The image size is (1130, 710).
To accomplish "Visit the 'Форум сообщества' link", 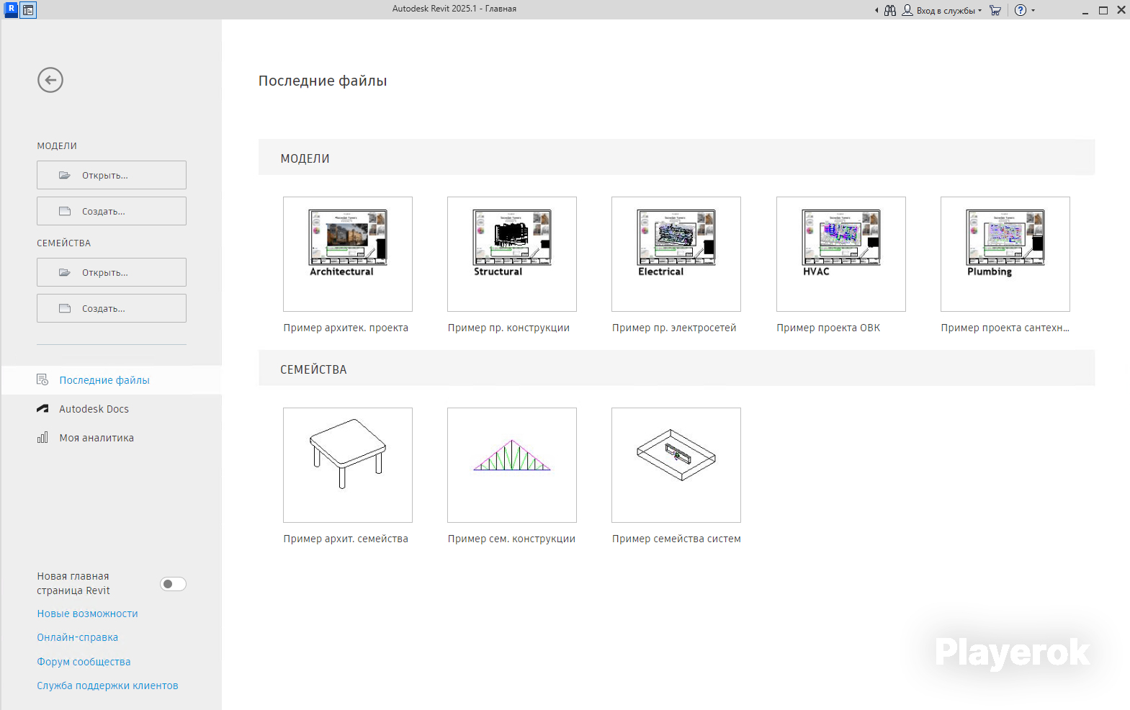I will 84,662.
